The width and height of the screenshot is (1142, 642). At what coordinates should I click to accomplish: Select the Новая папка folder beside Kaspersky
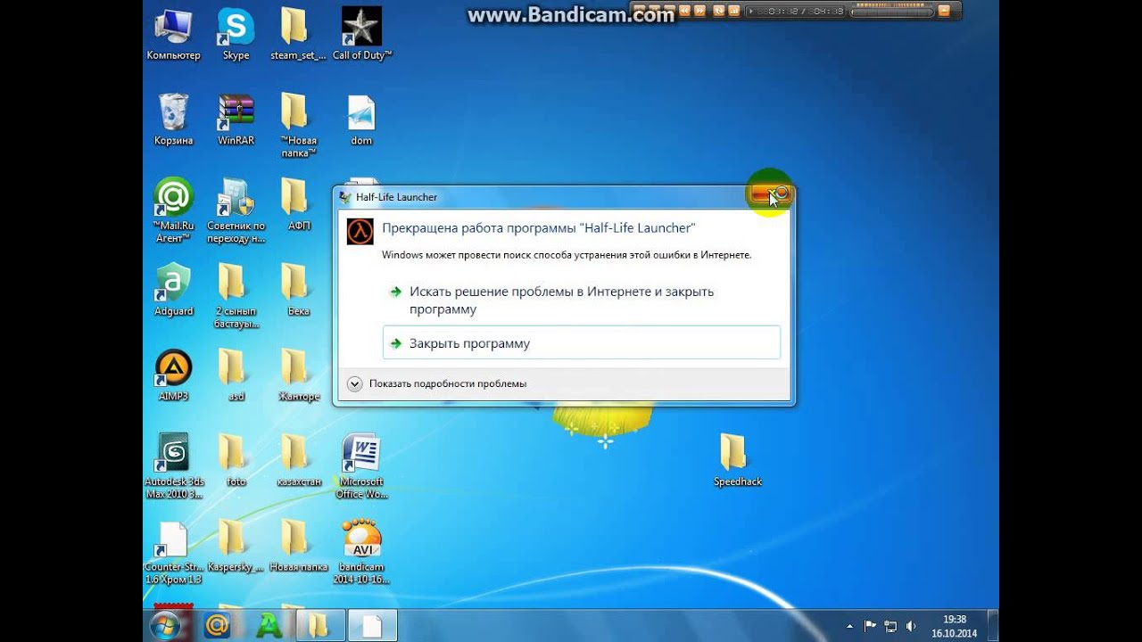(298, 546)
